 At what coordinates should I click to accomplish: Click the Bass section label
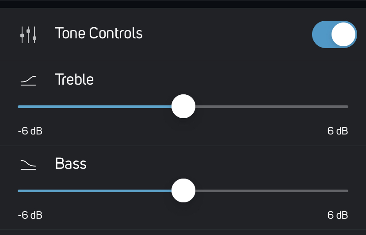point(71,163)
